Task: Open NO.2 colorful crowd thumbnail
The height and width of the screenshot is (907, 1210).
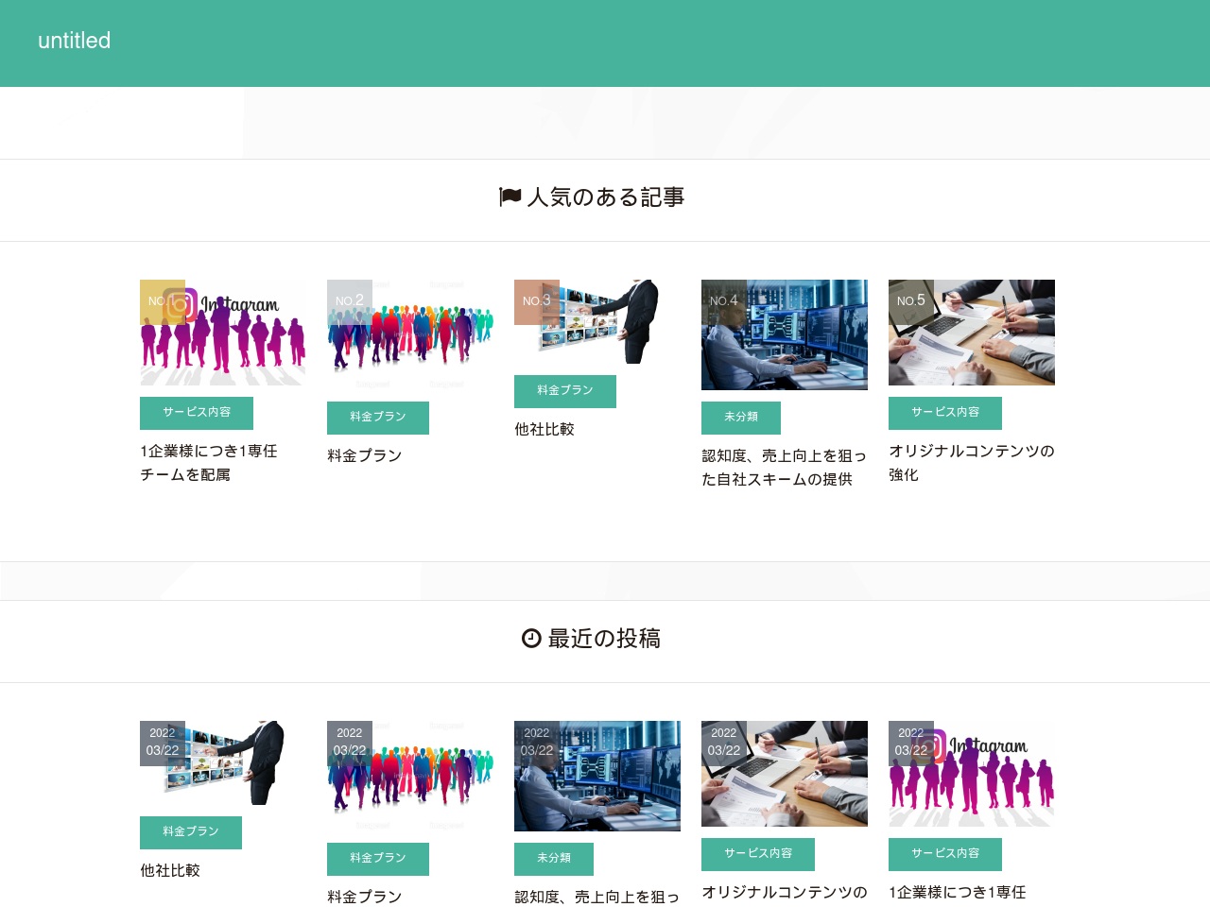Action: tap(410, 334)
